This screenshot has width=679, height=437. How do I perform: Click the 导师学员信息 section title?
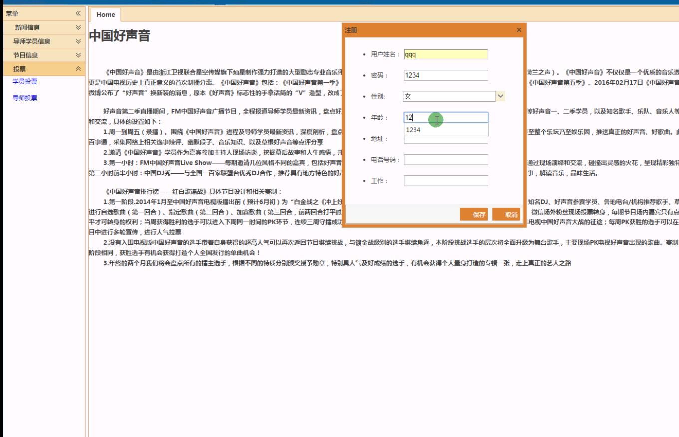[32, 41]
